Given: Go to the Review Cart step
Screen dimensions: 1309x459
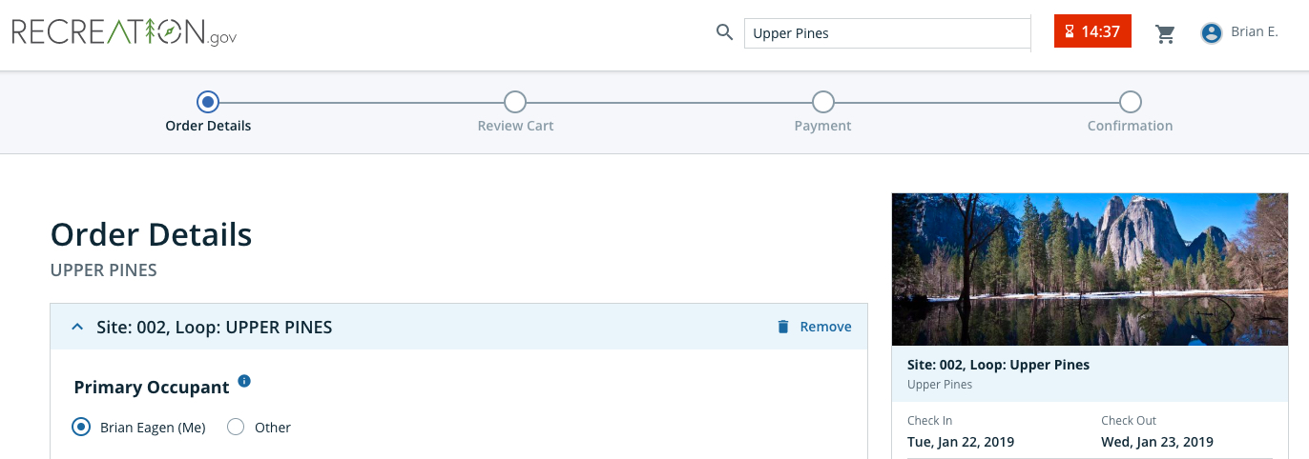Looking at the screenshot, I should (515, 102).
